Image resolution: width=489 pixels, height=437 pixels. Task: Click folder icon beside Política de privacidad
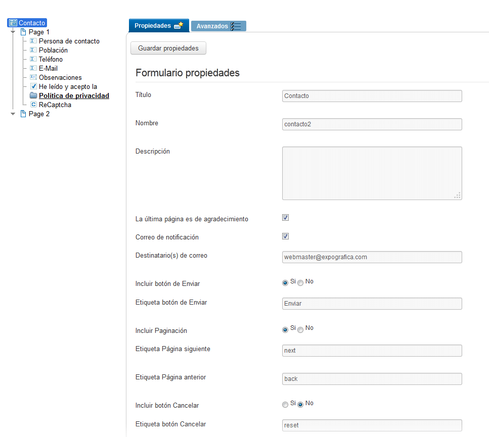[33, 95]
